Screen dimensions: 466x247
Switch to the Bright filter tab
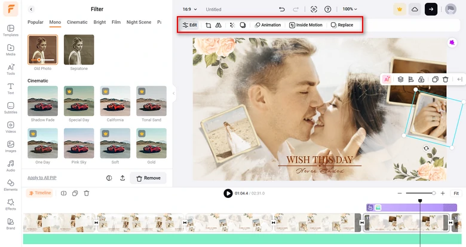[99, 22]
